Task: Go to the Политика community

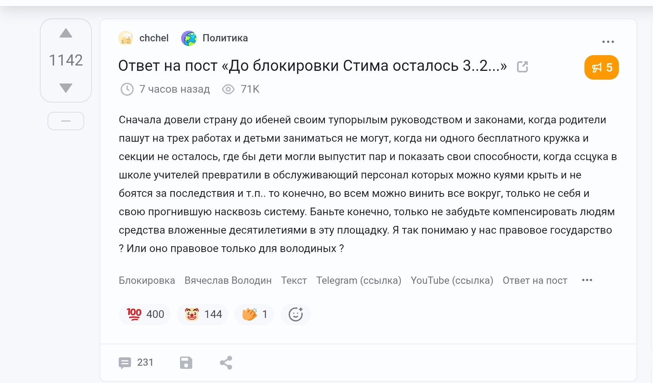Action: [225, 38]
